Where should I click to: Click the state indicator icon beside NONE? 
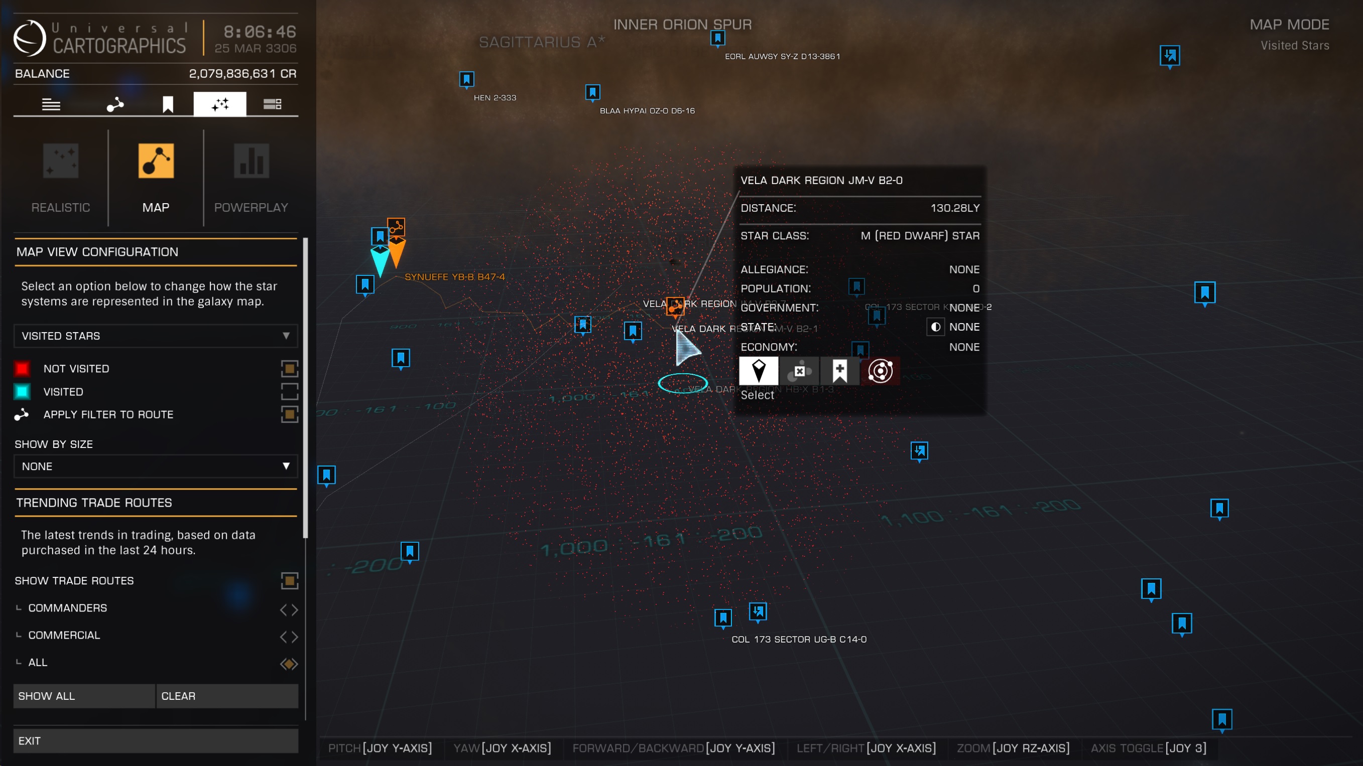coord(935,327)
